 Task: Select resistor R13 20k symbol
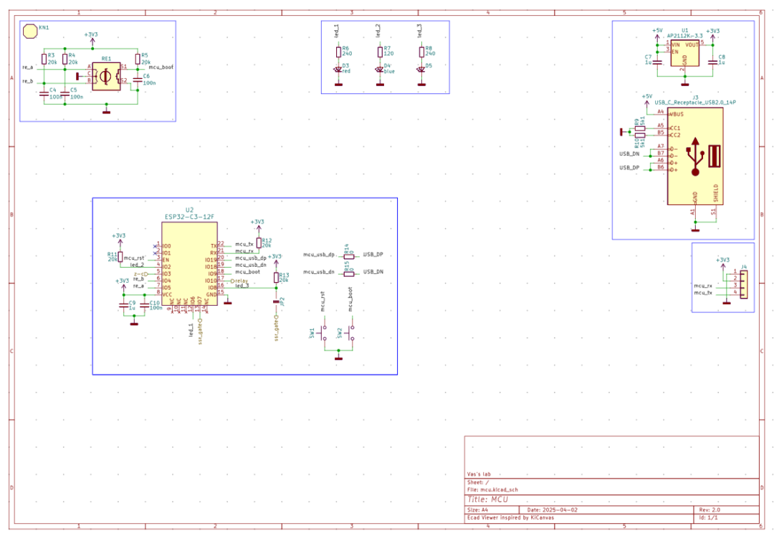(276, 277)
